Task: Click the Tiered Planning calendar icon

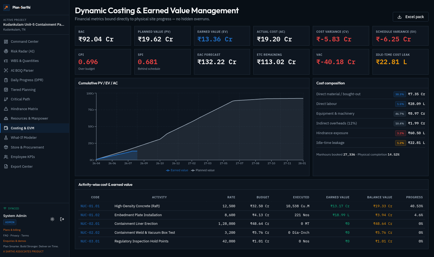Action: pyautogui.click(x=6, y=90)
